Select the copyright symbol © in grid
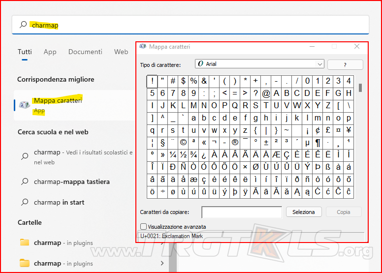The image size is (382, 273). pos(183,143)
